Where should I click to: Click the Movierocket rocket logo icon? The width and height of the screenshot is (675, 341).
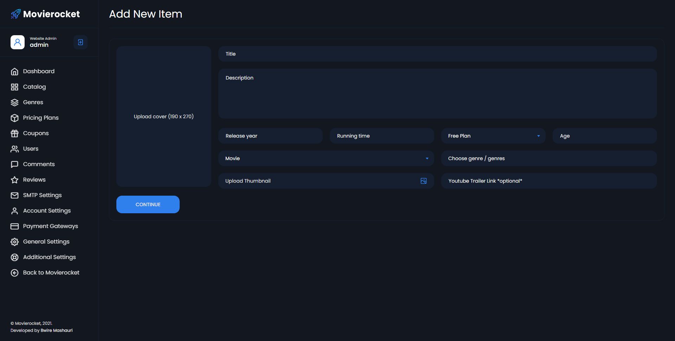pos(15,14)
